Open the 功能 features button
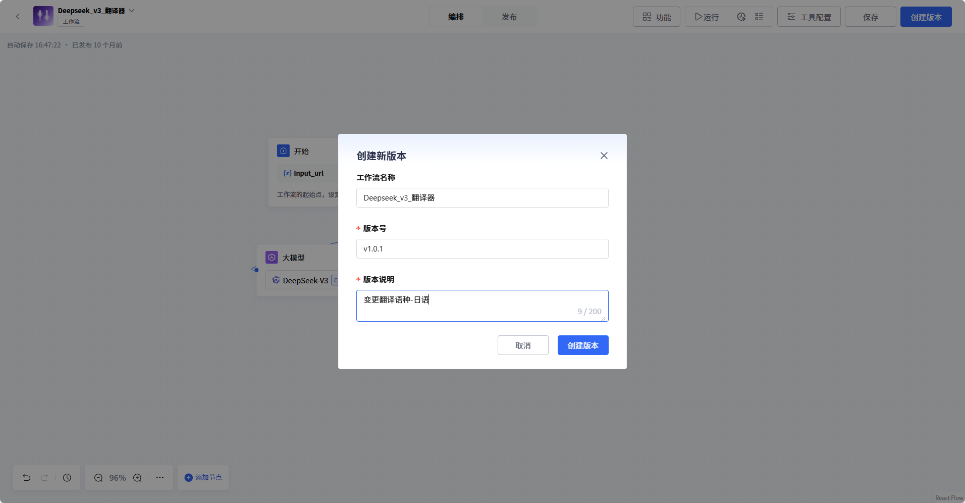Image resolution: width=965 pixels, height=503 pixels. pos(657,17)
